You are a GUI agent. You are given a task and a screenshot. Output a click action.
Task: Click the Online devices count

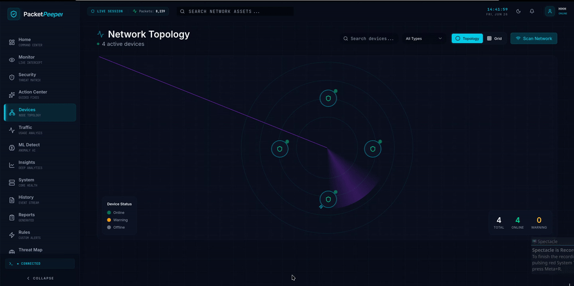pyautogui.click(x=517, y=223)
